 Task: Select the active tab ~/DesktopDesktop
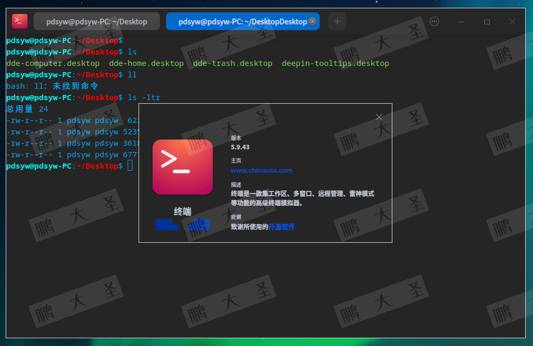tap(243, 21)
